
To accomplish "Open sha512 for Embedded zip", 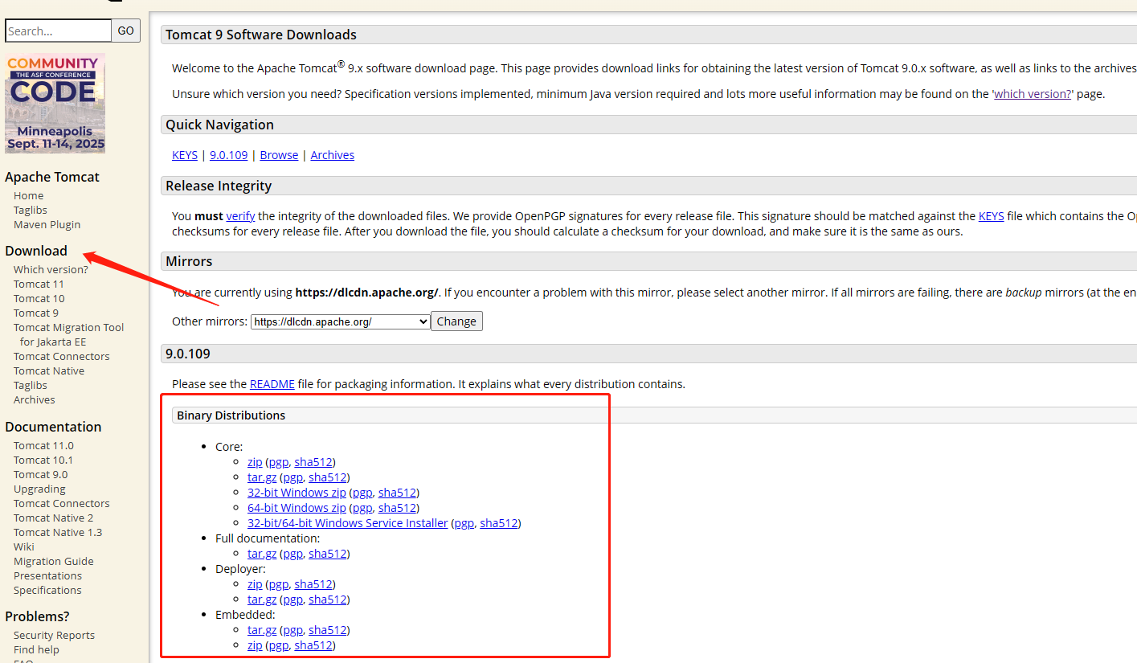I will 313,645.
